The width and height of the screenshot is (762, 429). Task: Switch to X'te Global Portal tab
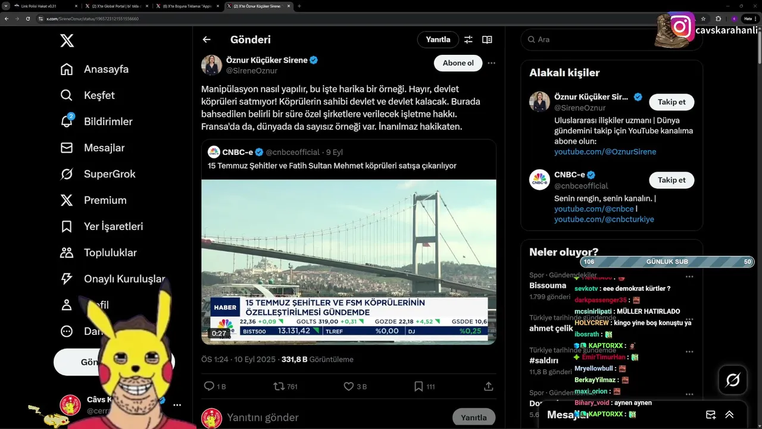(x=116, y=6)
